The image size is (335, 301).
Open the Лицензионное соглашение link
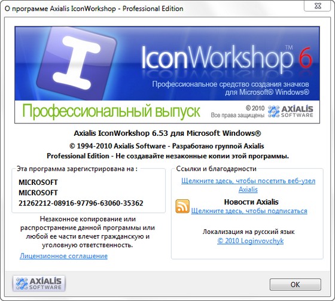[x=63, y=256]
